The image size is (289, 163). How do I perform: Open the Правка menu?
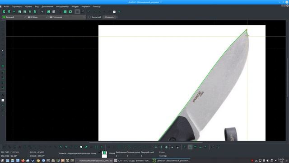coord(28,6)
